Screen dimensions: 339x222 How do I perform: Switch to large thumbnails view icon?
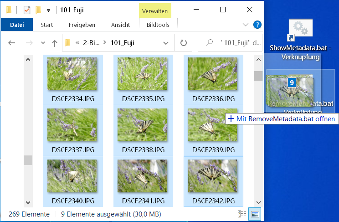[255, 214]
